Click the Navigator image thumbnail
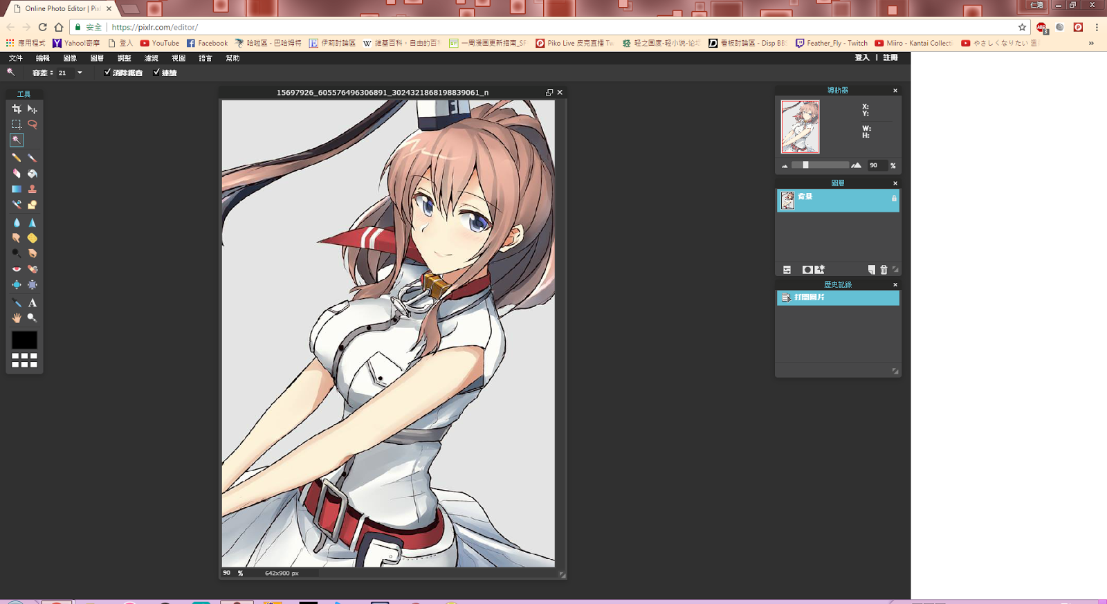The height and width of the screenshot is (604, 1107). point(800,127)
